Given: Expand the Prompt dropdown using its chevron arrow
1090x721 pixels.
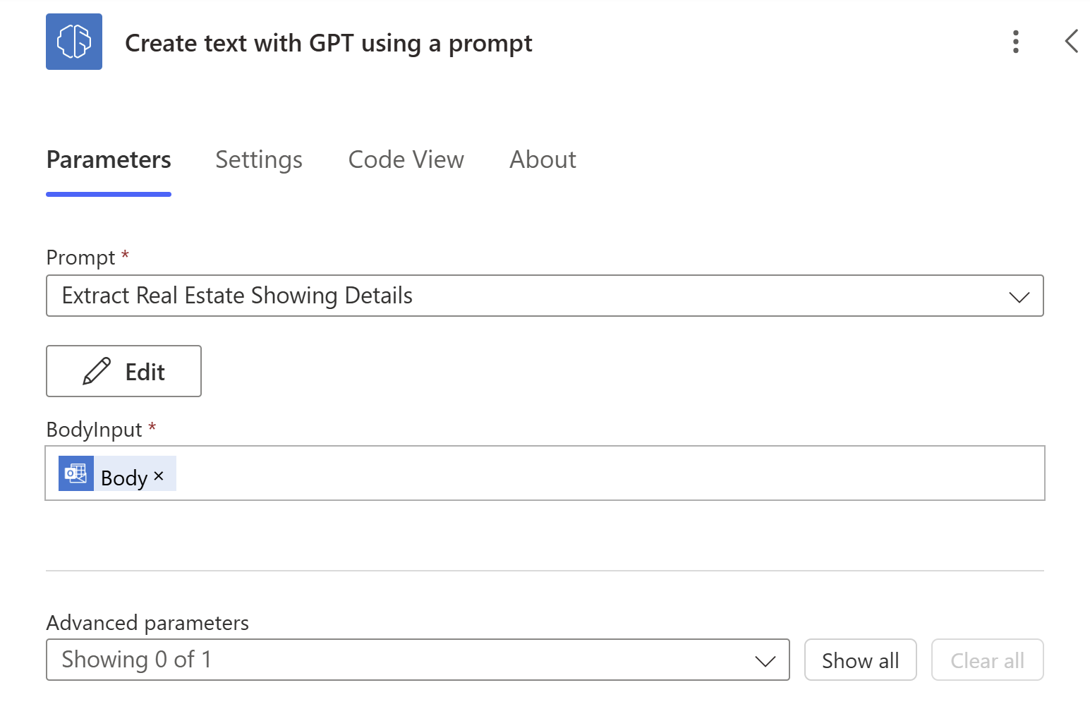Looking at the screenshot, I should (x=1019, y=297).
